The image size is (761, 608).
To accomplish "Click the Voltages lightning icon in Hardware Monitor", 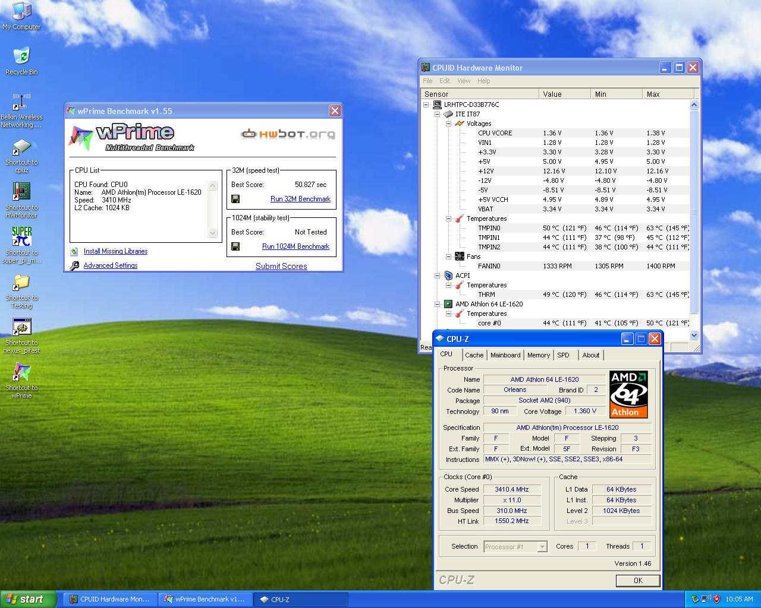I will coord(459,123).
